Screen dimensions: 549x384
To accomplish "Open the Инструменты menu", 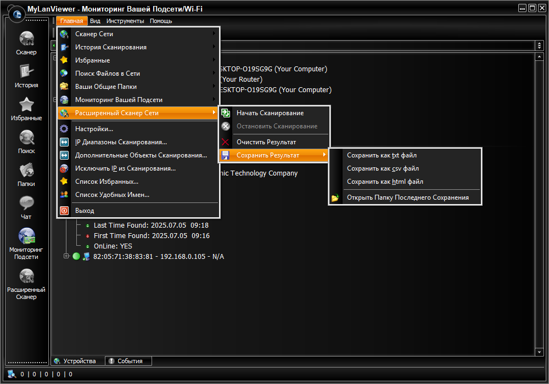I will pyautogui.click(x=125, y=21).
